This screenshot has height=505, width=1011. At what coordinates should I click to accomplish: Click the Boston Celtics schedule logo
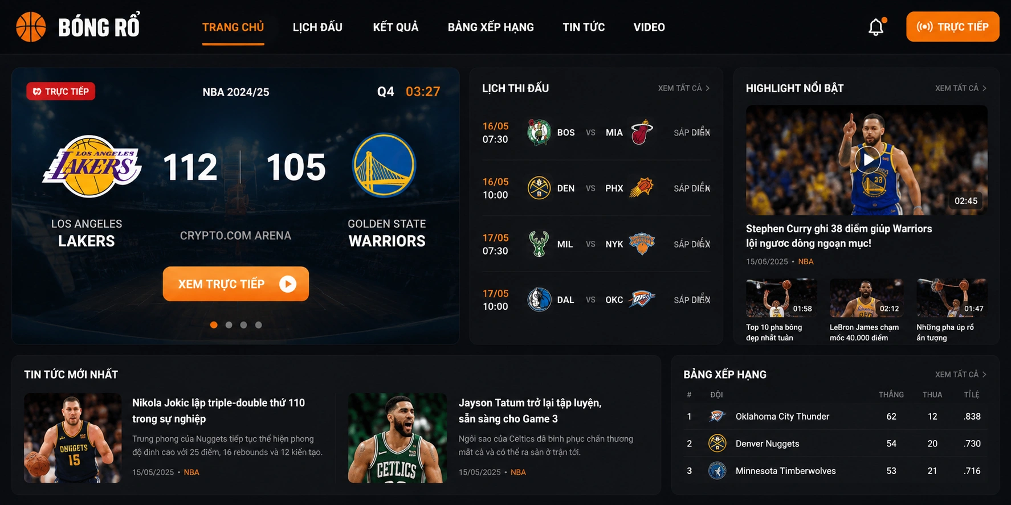pyautogui.click(x=539, y=132)
